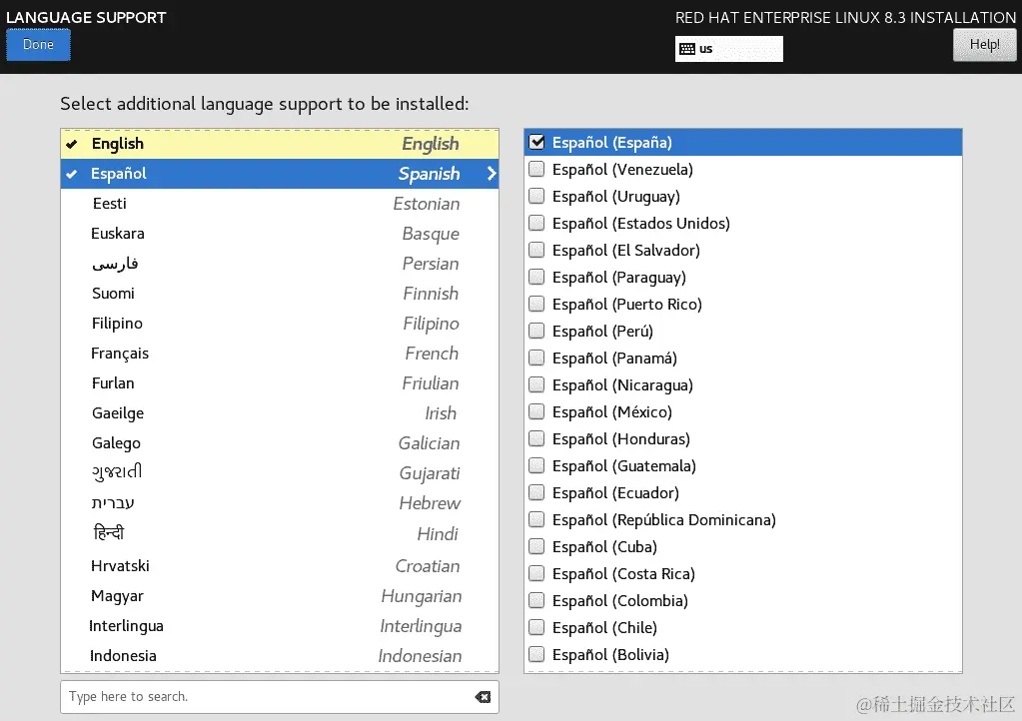1022x721 pixels.
Task: Uncheck Español (España) checkbox
Action: coord(536,142)
